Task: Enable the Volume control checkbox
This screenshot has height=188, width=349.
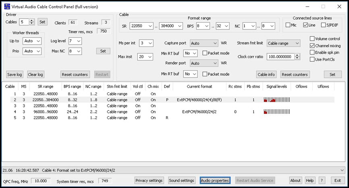Action: point(312,39)
